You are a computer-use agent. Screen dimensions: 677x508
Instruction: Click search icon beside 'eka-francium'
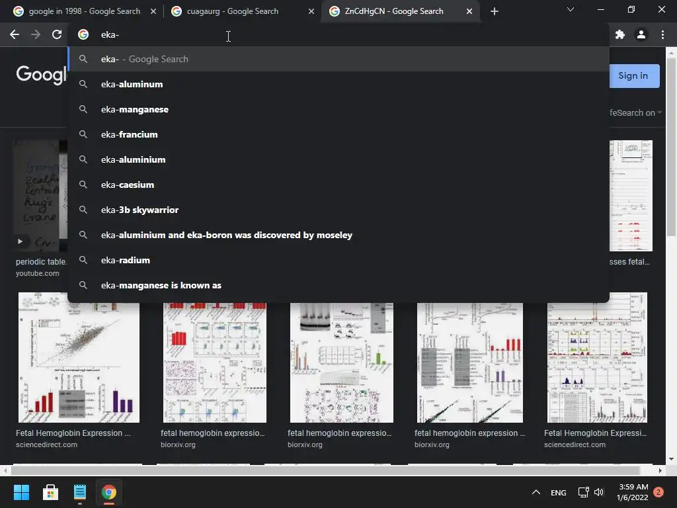click(83, 134)
